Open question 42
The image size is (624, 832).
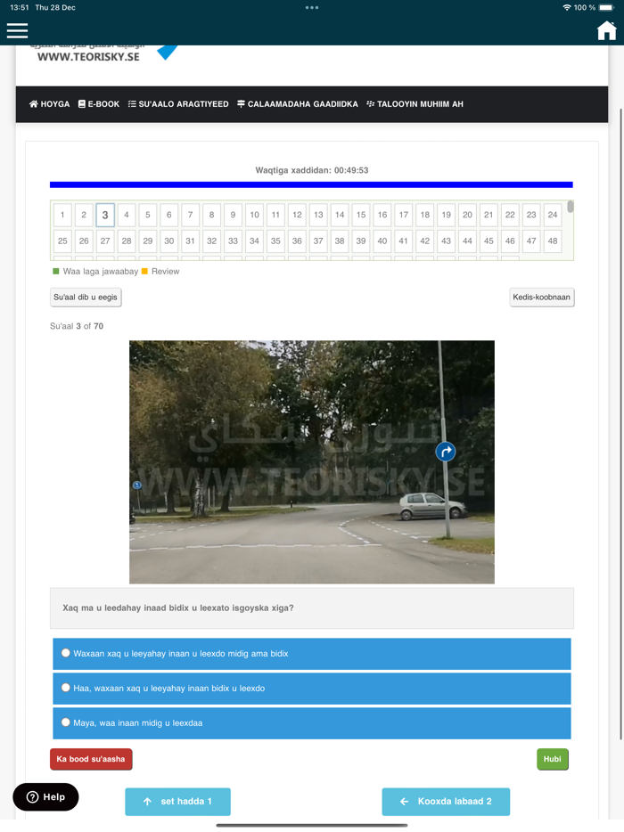[x=425, y=241]
